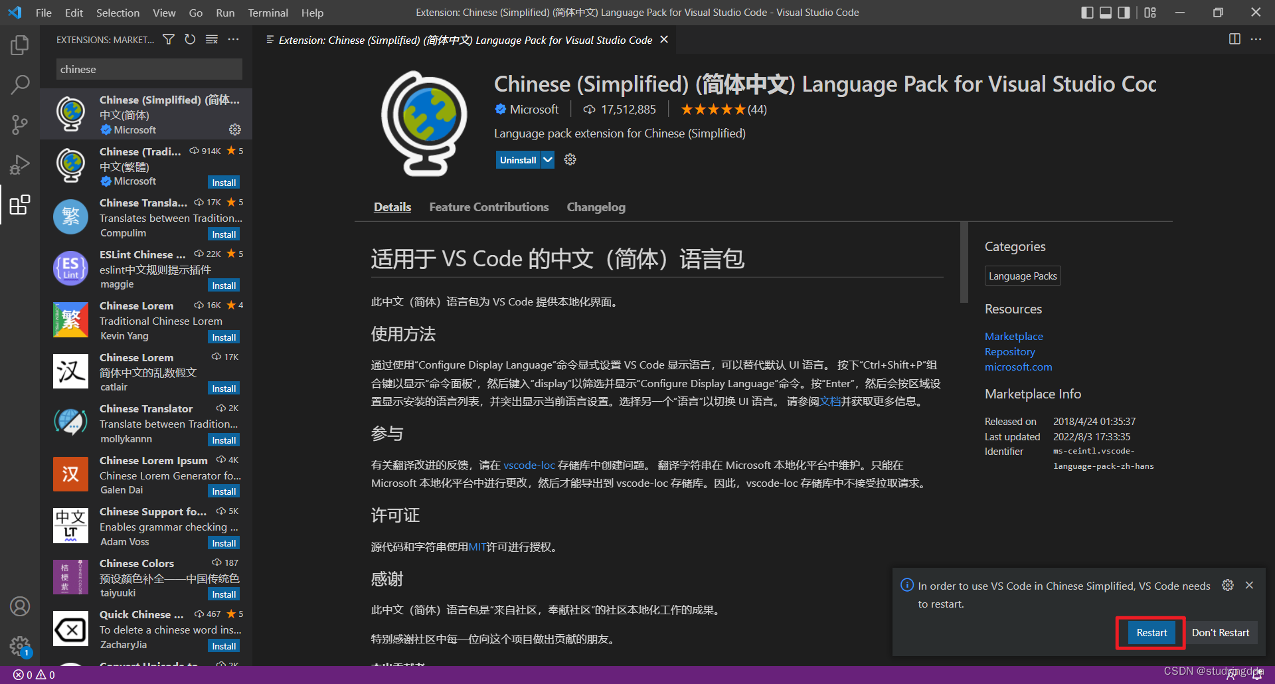Filter extensions with the funnel icon

(169, 40)
